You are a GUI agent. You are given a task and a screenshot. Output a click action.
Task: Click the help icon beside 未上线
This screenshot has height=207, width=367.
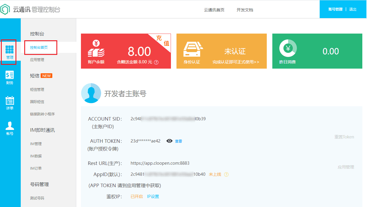[226, 175]
